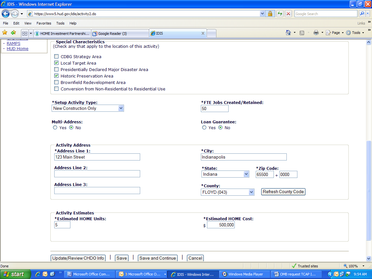Viewport: 372px width, 279px height.
Task: Open the search provider dropdown arrow
Action: click(368, 14)
